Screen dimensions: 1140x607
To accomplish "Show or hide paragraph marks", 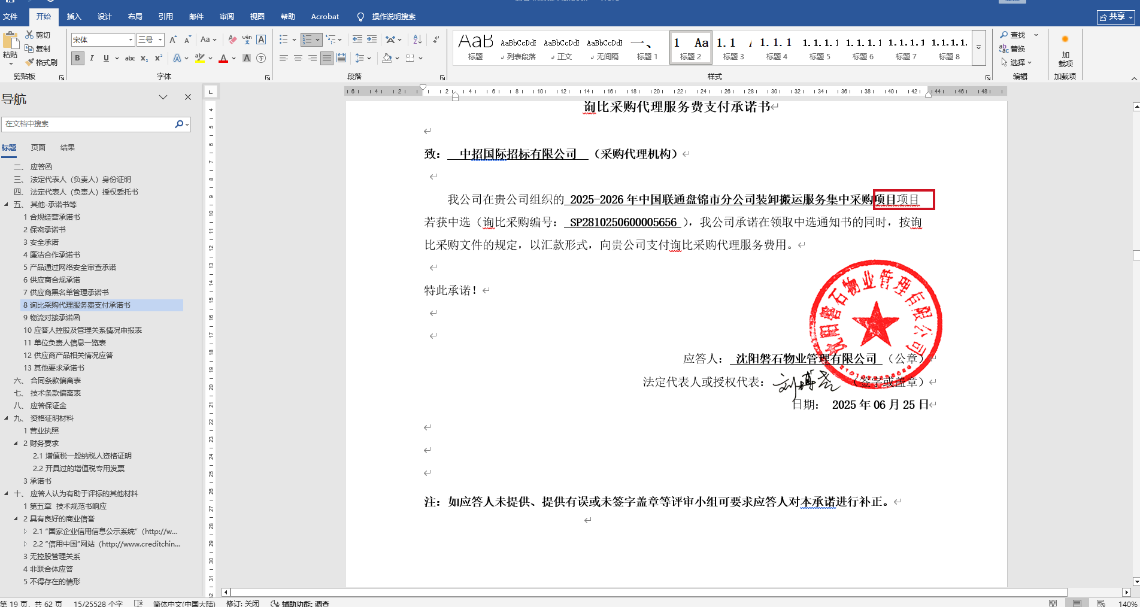I will (x=436, y=40).
